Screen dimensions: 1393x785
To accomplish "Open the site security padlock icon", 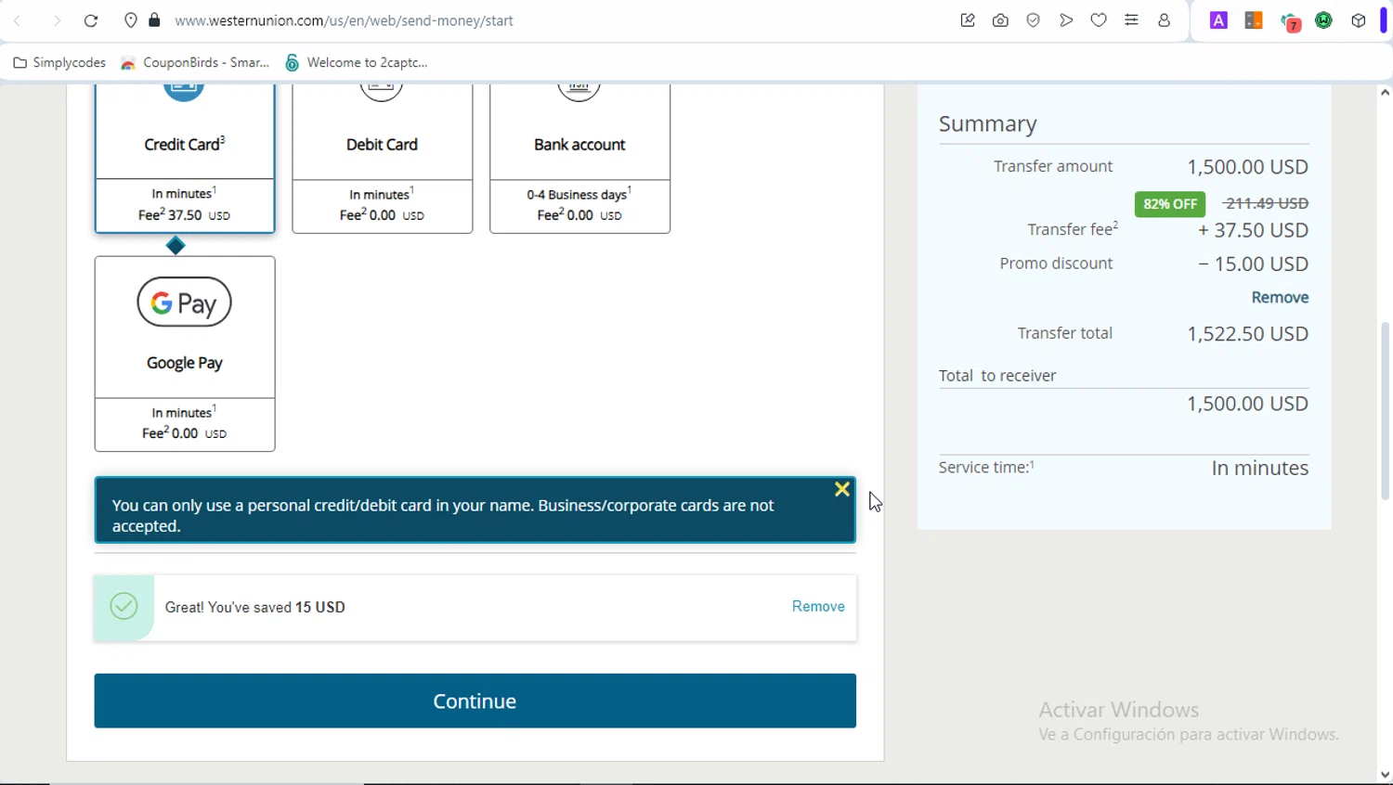I will point(155,20).
